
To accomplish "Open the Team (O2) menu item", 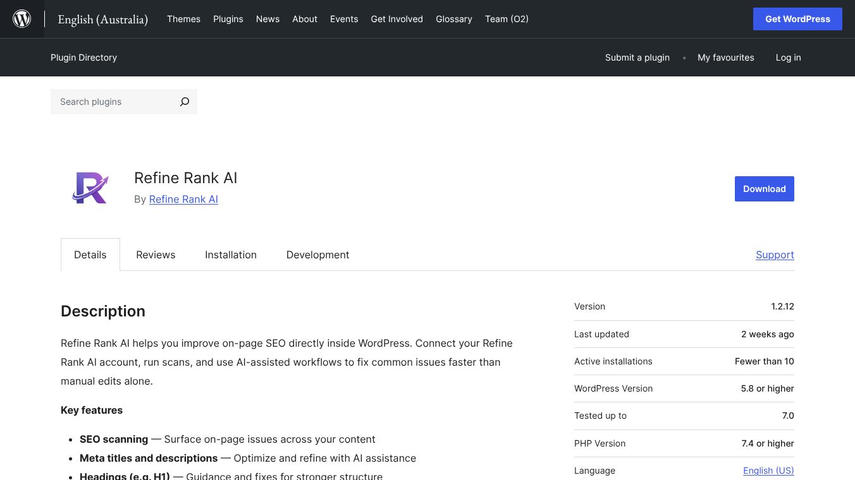I will point(507,19).
